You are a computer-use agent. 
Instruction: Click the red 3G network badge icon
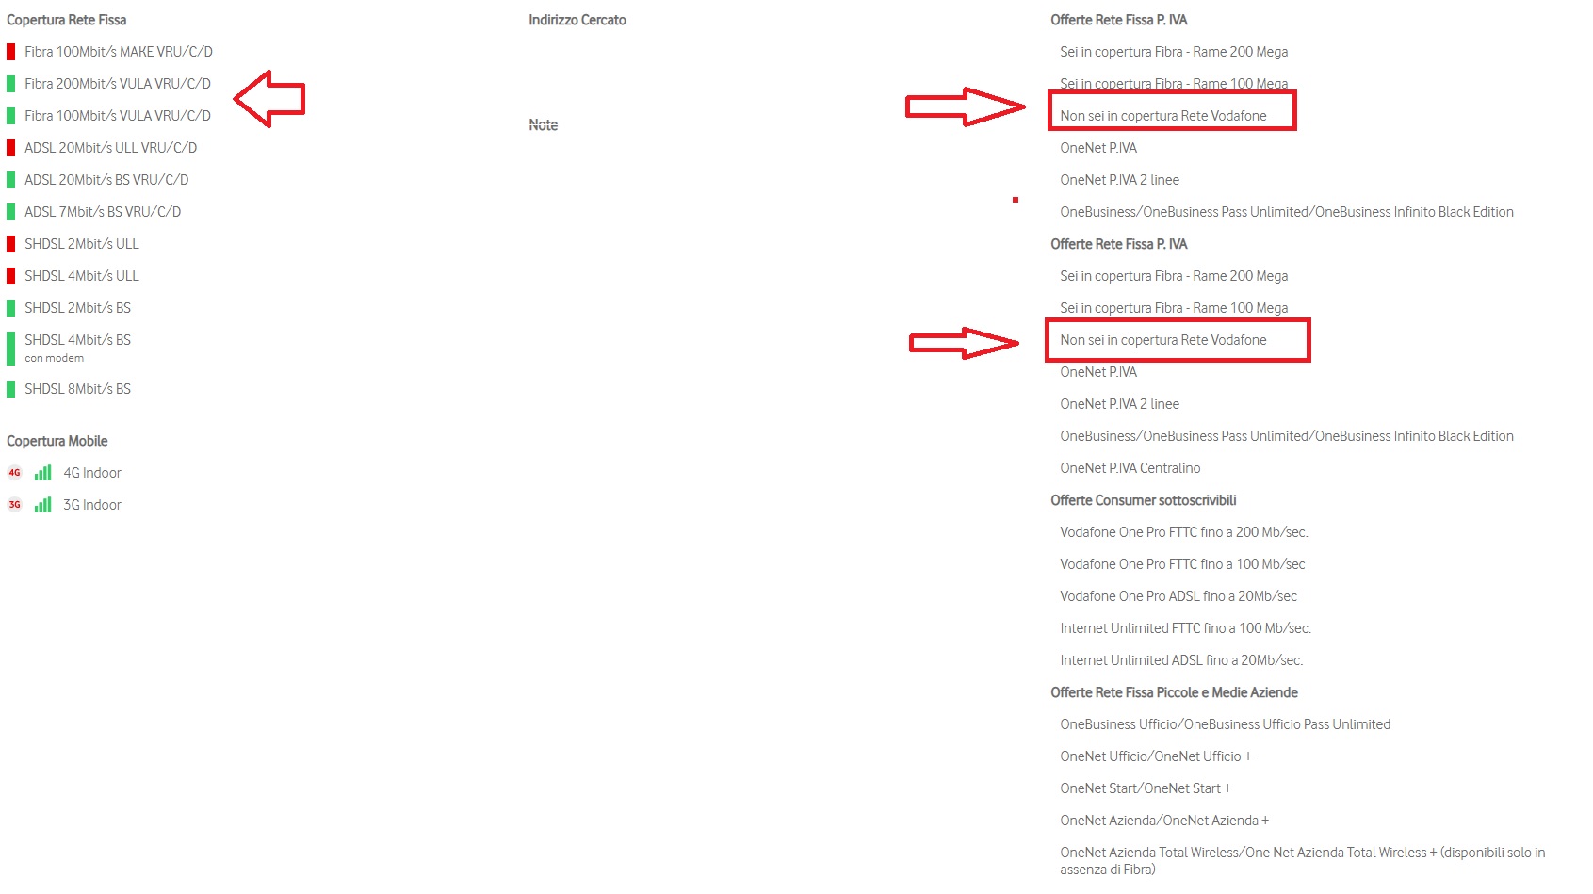[x=14, y=505]
